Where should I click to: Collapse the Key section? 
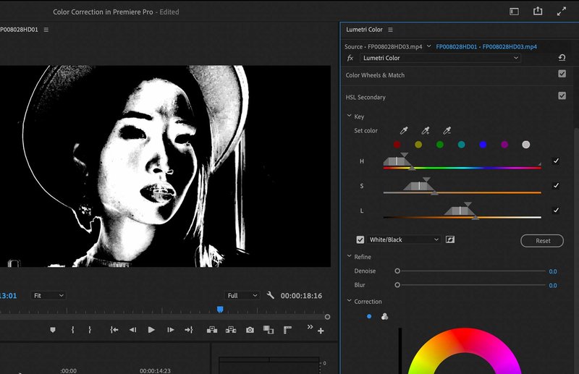[x=349, y=116]
